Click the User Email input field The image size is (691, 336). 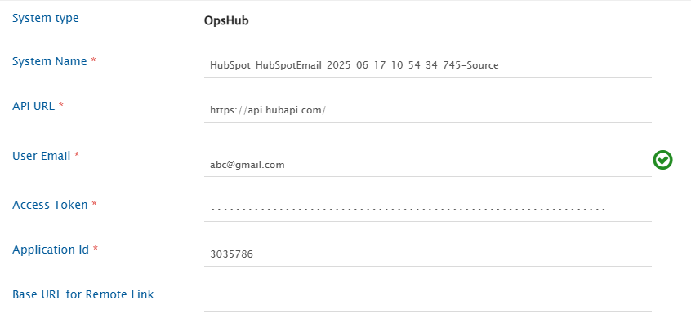click(x=427, y=164)
